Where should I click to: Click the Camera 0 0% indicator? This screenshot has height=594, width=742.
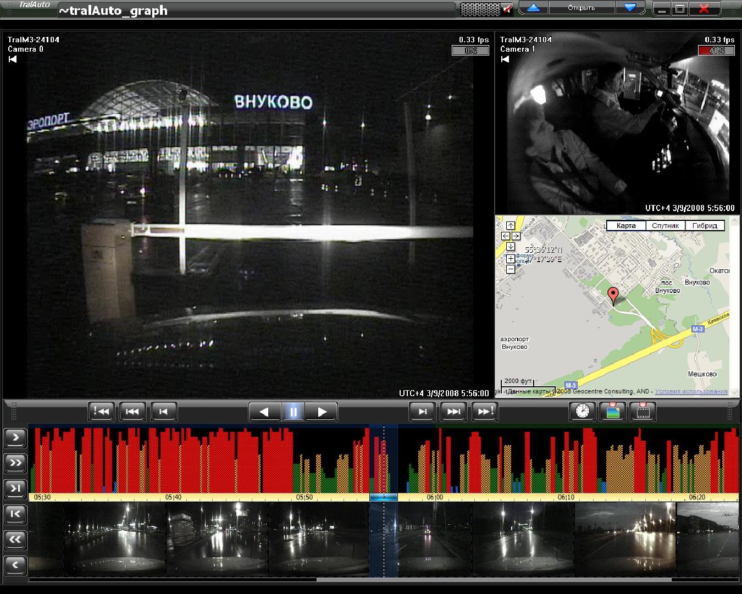(470, 51)
